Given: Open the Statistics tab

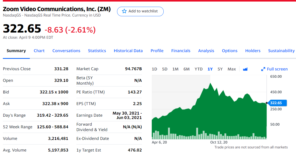Looking at the screenshot, I should click(x=97, y=51).
